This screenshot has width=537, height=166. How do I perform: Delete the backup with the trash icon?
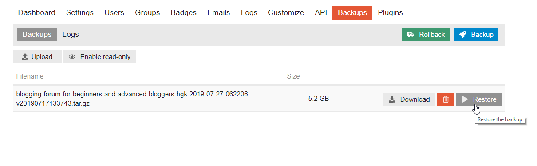pos(446,99)
